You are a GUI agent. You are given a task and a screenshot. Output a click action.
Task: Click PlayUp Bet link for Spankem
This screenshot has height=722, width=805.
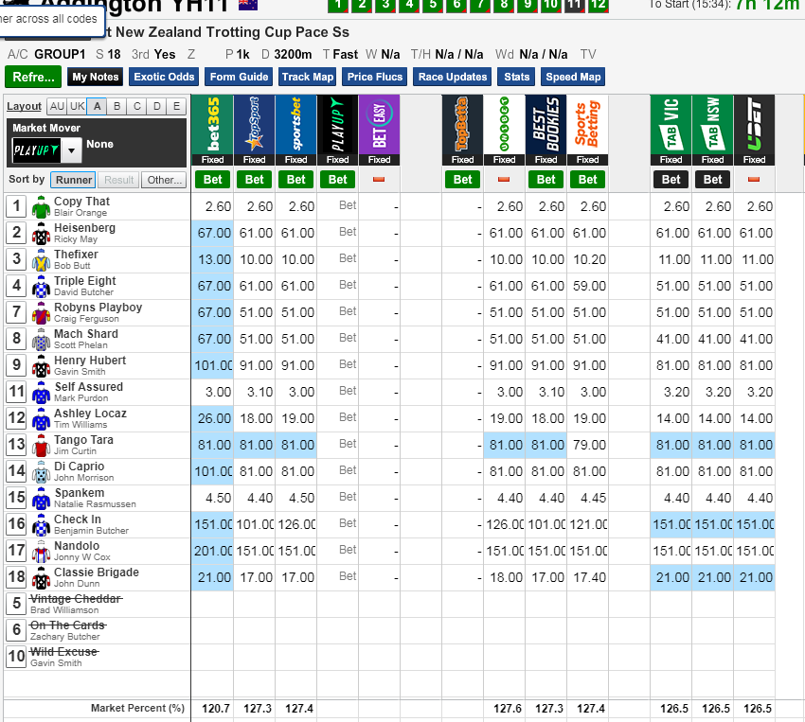[348, 497]
